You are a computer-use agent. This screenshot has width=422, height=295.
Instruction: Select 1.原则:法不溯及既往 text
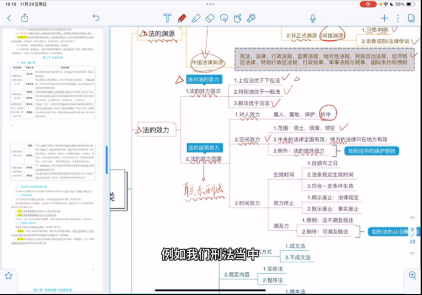pyautogui.click(x=328, y=221)
